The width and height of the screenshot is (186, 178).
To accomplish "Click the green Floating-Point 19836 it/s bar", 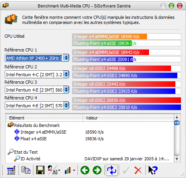I will (127, 43).
